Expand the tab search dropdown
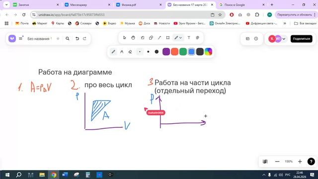This screenshot has width=318, height=179. pos(6,4)
